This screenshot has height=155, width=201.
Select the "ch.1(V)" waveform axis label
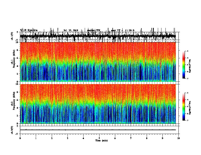(12, 36)
